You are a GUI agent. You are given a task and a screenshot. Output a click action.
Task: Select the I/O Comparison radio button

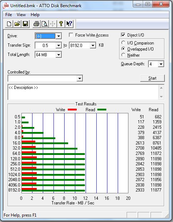(123, 43)
